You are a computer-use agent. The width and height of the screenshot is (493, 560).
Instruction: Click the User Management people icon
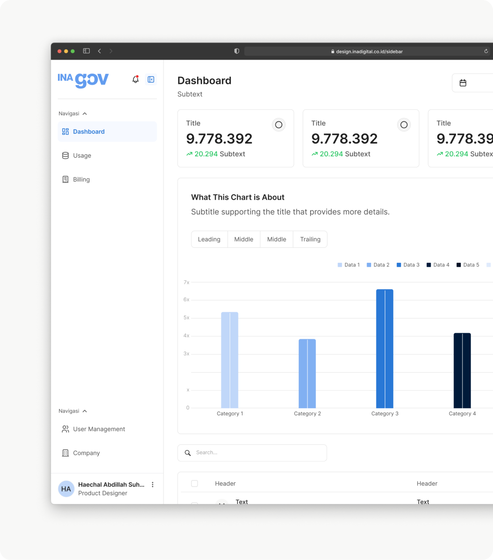(65, 429)
